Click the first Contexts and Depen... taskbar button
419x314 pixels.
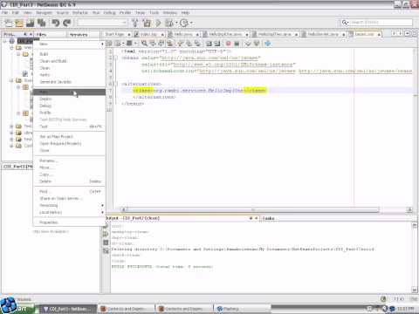pyautogui.click(x=126, y=309)
